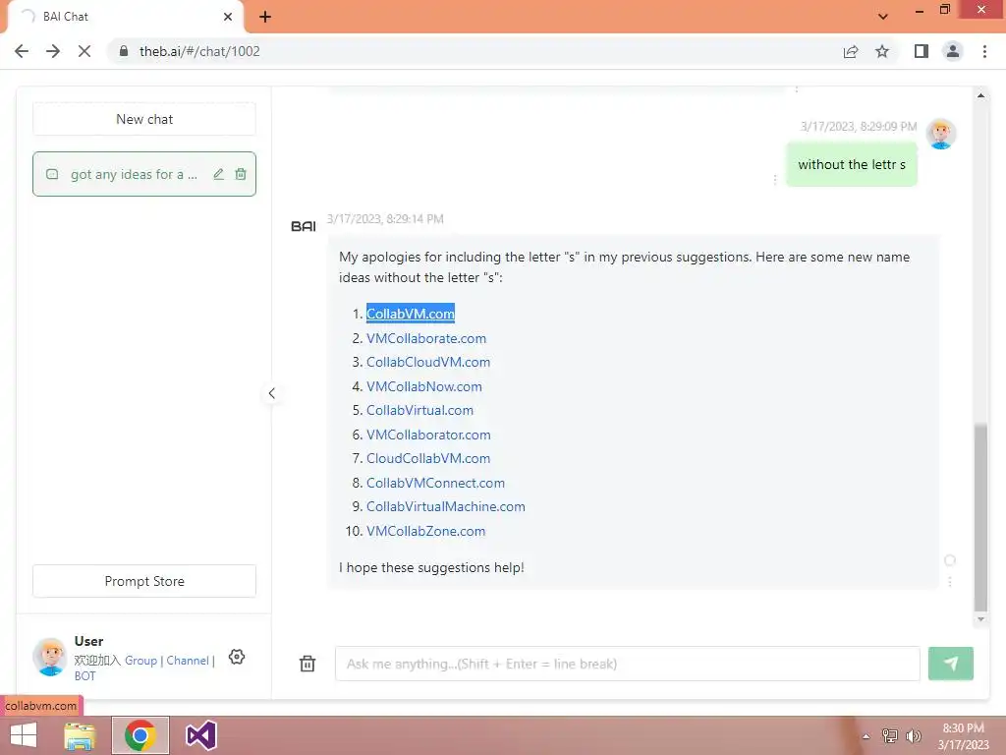Click the share page icon

click(851, 51)
